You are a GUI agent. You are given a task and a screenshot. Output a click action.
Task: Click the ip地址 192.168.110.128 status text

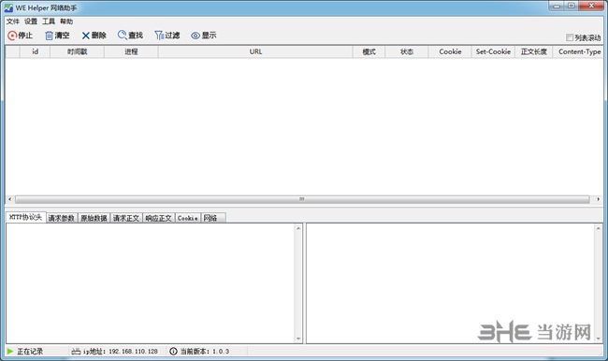click(x=121, y=352)
